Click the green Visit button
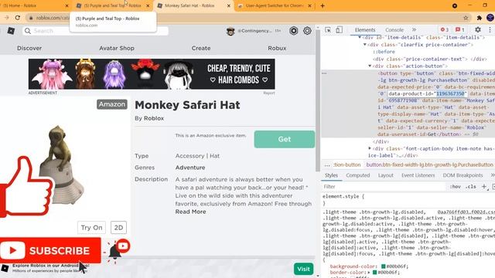Image resolution: width=495 pixels, height=278 pixels. (x=303, y=269)
